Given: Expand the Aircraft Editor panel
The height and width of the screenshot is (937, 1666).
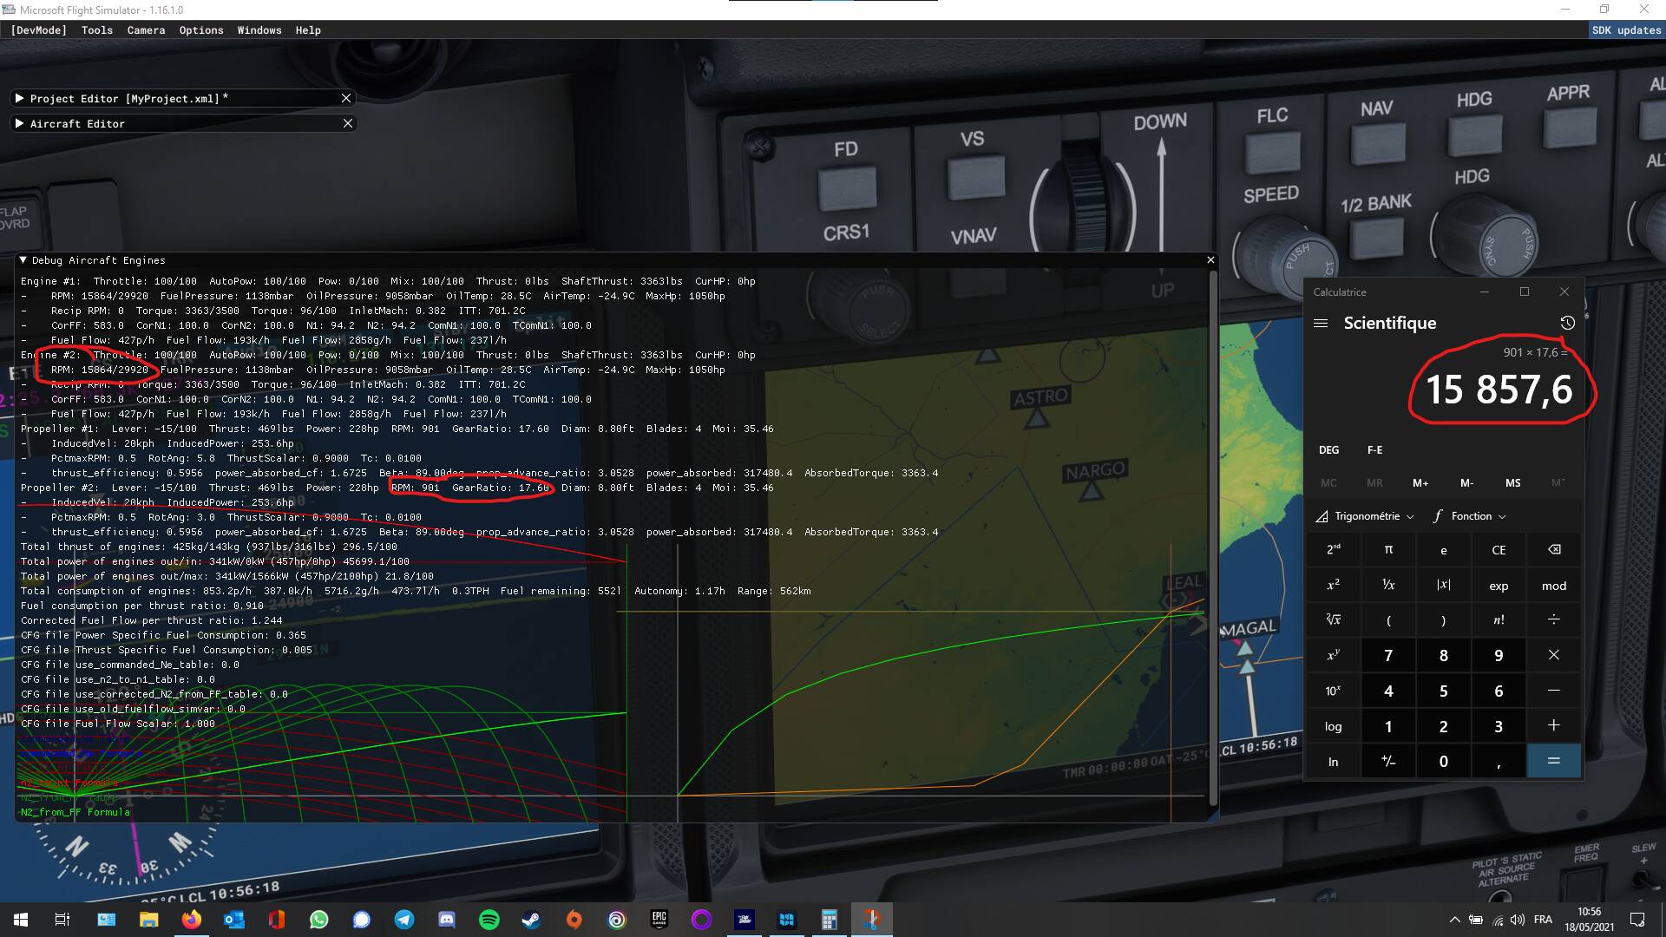Looking at the screenshot, I should tap(19, 124).
